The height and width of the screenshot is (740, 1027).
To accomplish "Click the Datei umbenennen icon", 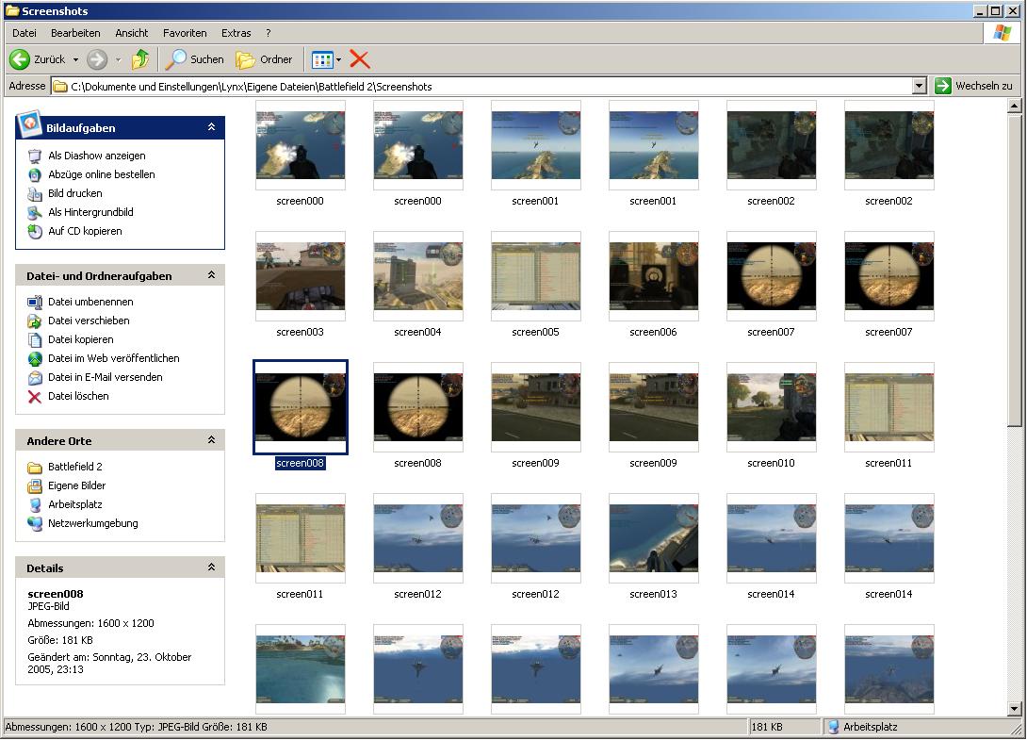I will point(35,303).
